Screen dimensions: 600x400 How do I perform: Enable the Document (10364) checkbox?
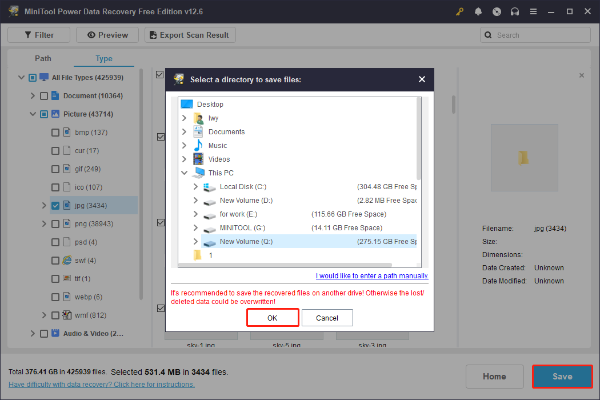(44, 95)
